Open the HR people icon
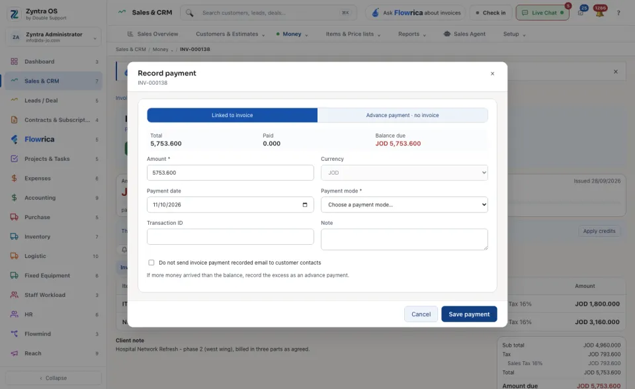 14,314
